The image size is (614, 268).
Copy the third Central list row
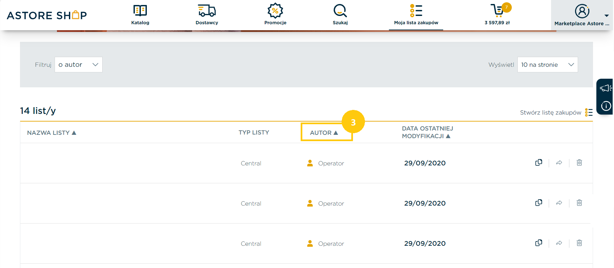pyautogui.click(x=539, y=243)
